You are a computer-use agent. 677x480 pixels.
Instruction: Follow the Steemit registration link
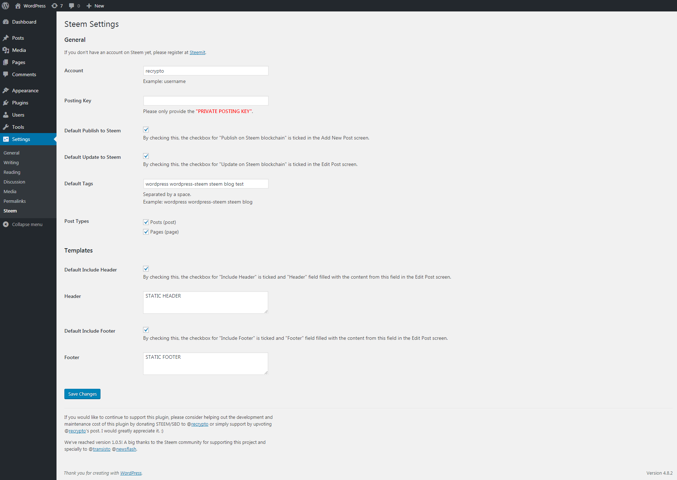click(197, 52)
